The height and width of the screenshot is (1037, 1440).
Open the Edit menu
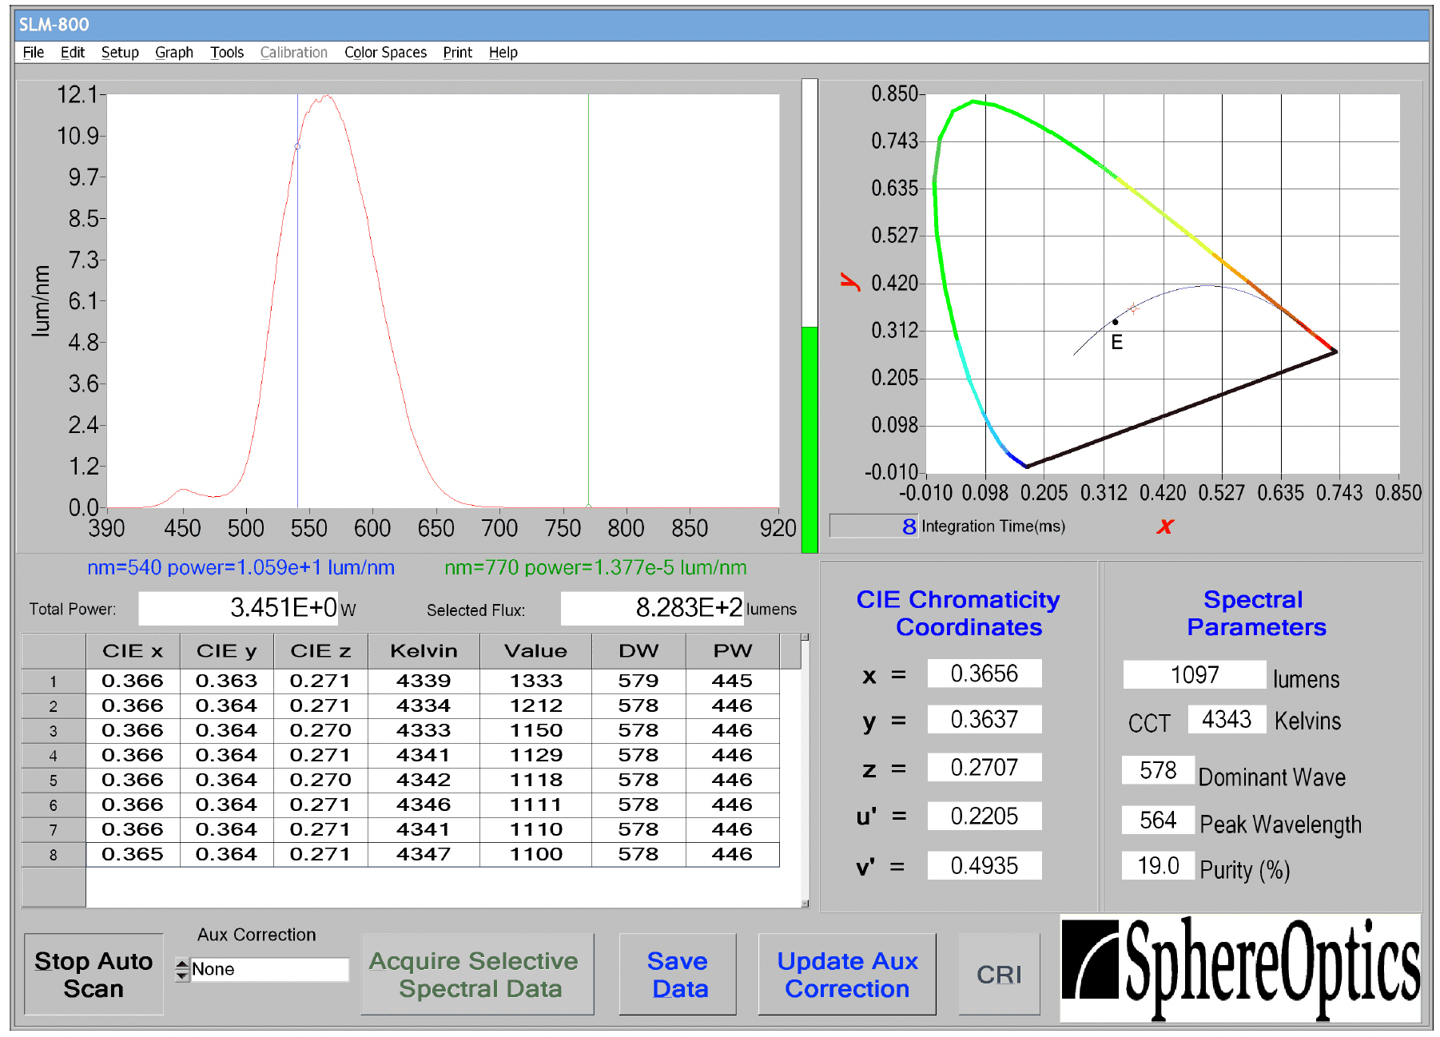[x=73, y=53]
